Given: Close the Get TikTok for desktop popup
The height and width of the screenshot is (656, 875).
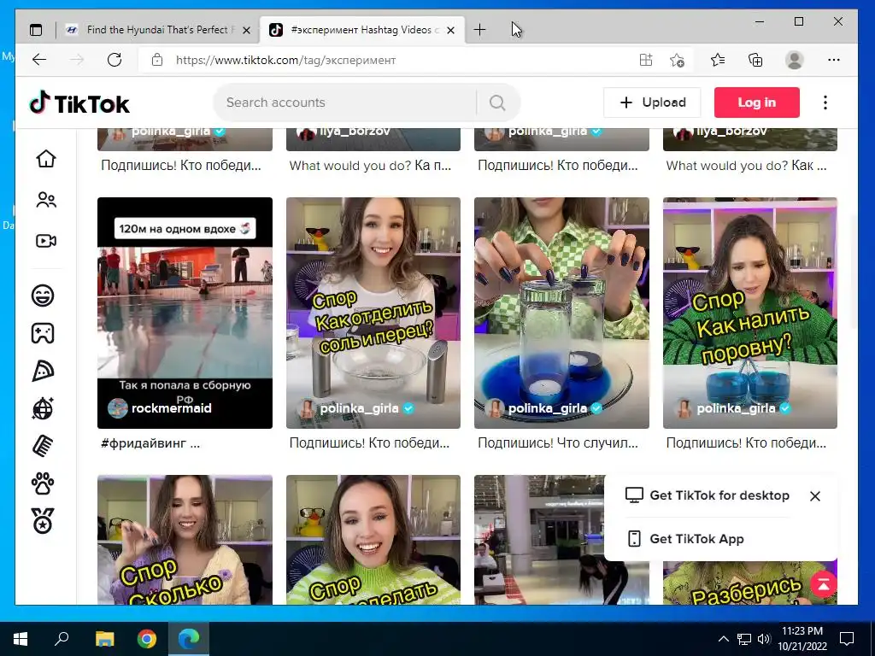Looking at the screenshot, I should [x=814, y=496].
